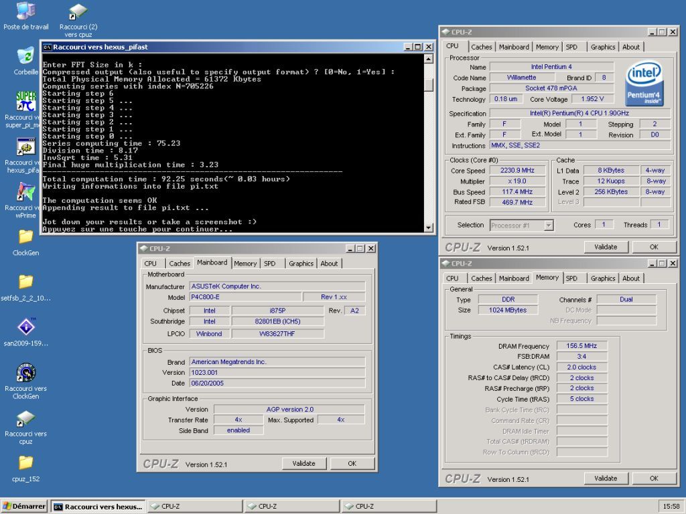The image size is (686, 514).
Task: Open Caches tab in CPU window
Action: tap(481, 47)
